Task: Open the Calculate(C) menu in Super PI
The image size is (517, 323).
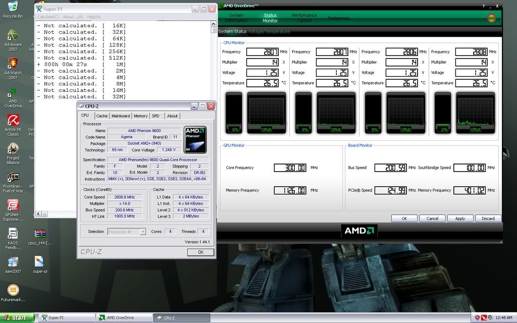Action: click(x=48, y=17)
